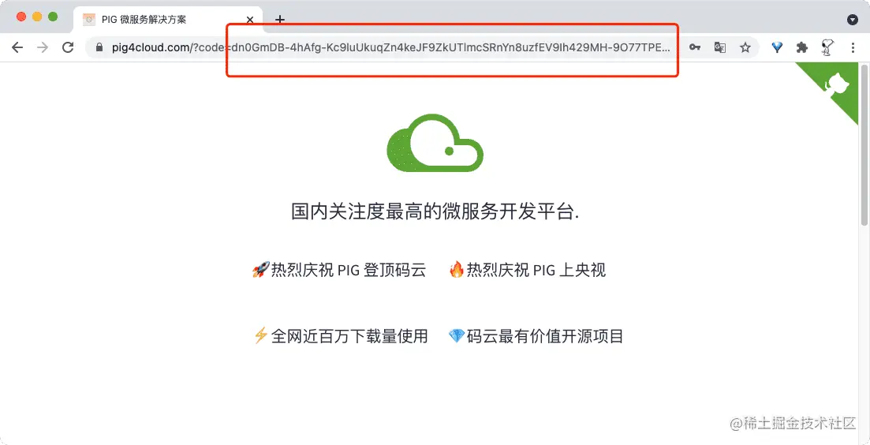The image size is (870, 445).
Task: Open a new tab with plus button
Action: [280, 20]
